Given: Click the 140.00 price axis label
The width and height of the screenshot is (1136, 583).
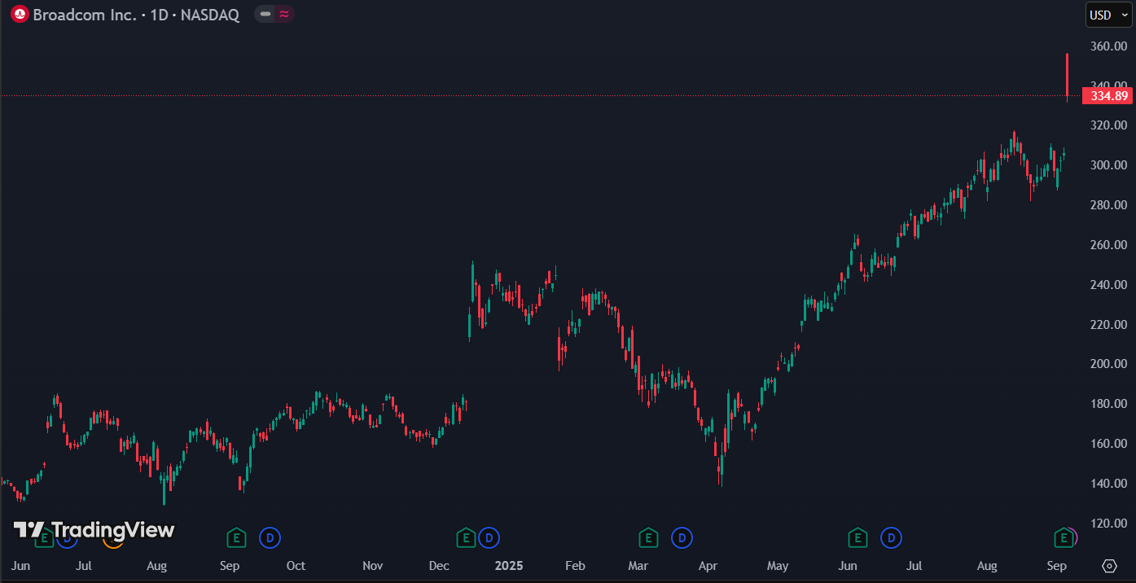Looking at the screenshot, I should click(1108, 484).
